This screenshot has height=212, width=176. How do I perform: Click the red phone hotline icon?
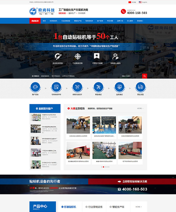pyautogui.click(x=123, y=11)
